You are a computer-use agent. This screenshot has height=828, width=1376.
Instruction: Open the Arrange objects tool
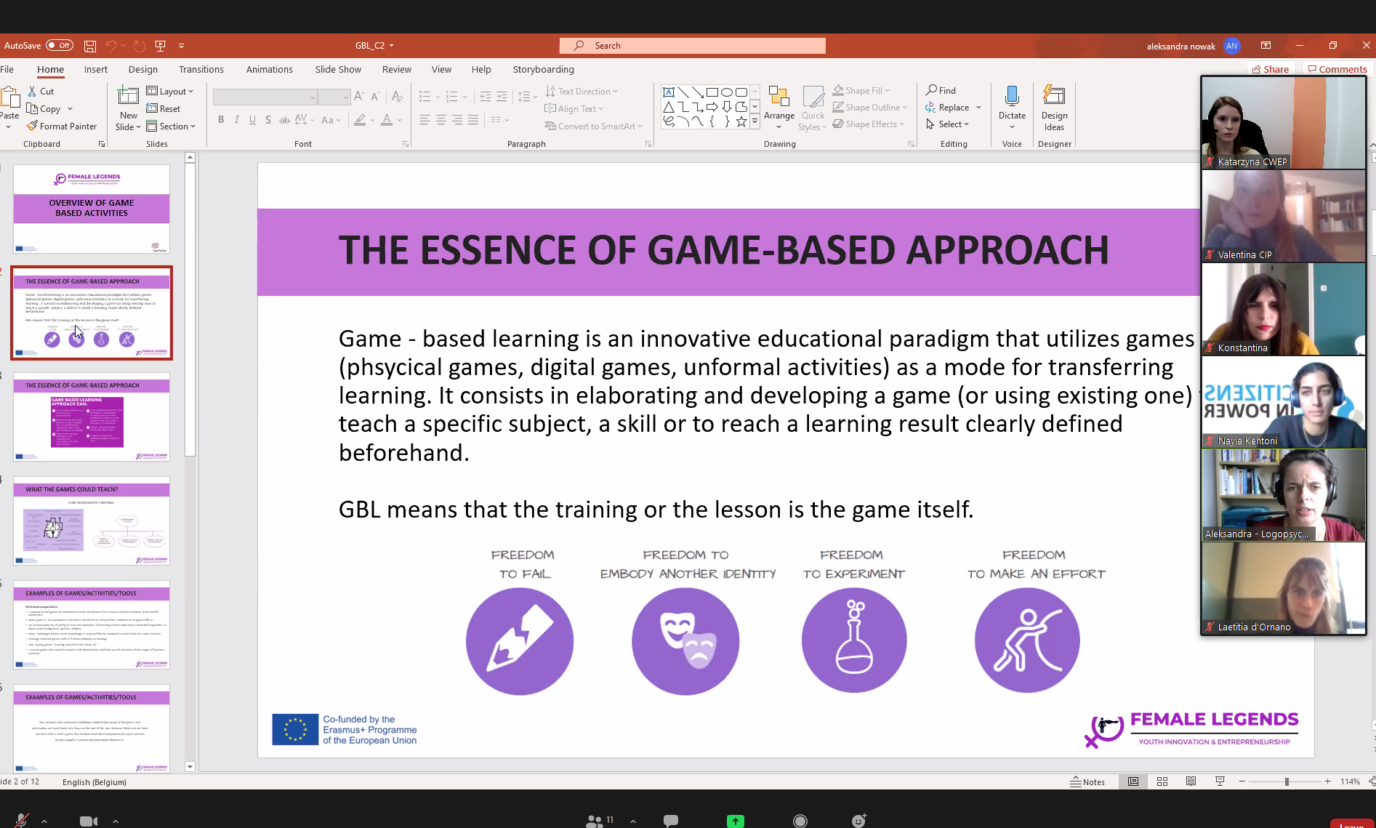coord(778,105)
